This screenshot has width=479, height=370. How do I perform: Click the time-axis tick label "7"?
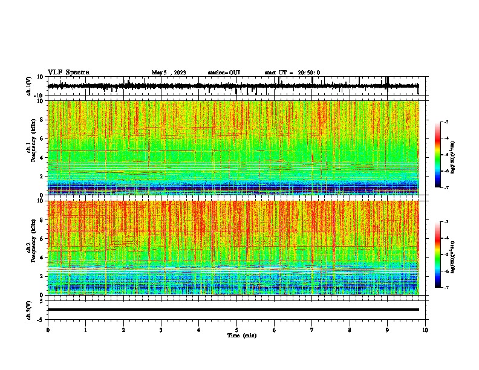[312, 330]
